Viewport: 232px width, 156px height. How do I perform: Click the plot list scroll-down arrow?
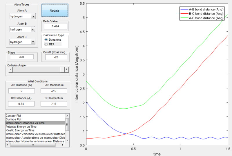(67, 140)
